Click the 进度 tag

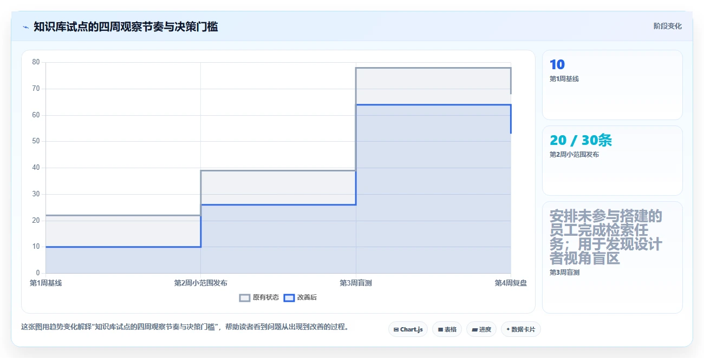point(481,329)
